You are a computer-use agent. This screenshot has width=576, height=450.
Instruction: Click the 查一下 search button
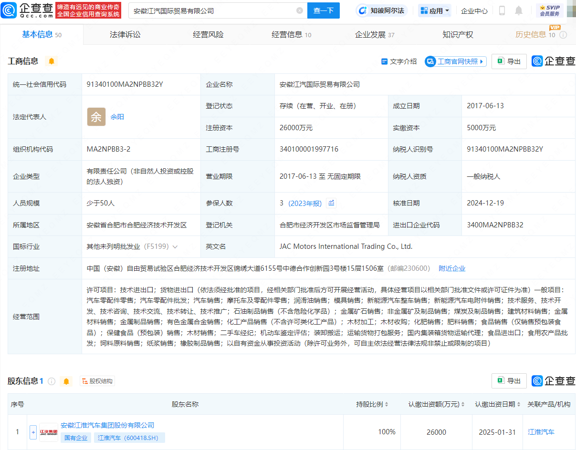point(324,10)
